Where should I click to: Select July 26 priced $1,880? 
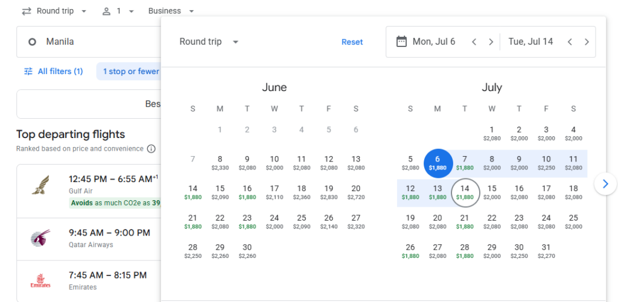click(x=410, y=251)
